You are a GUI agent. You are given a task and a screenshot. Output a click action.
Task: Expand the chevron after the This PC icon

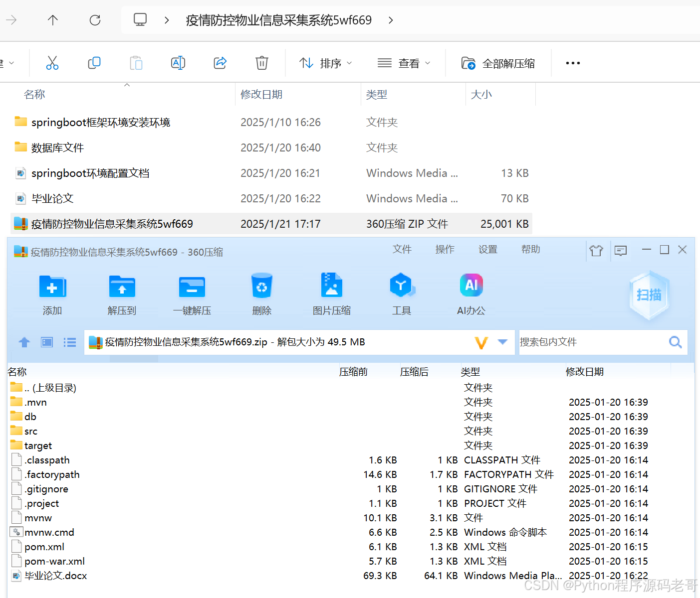[x=167, y=20]
